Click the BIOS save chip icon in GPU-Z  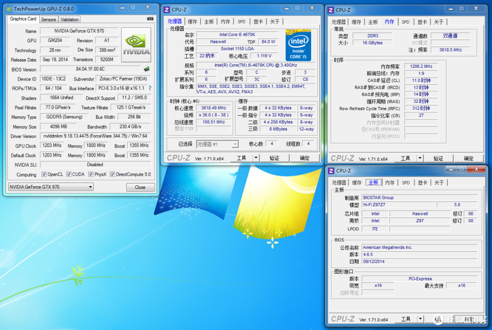click(x=147, y=69)
